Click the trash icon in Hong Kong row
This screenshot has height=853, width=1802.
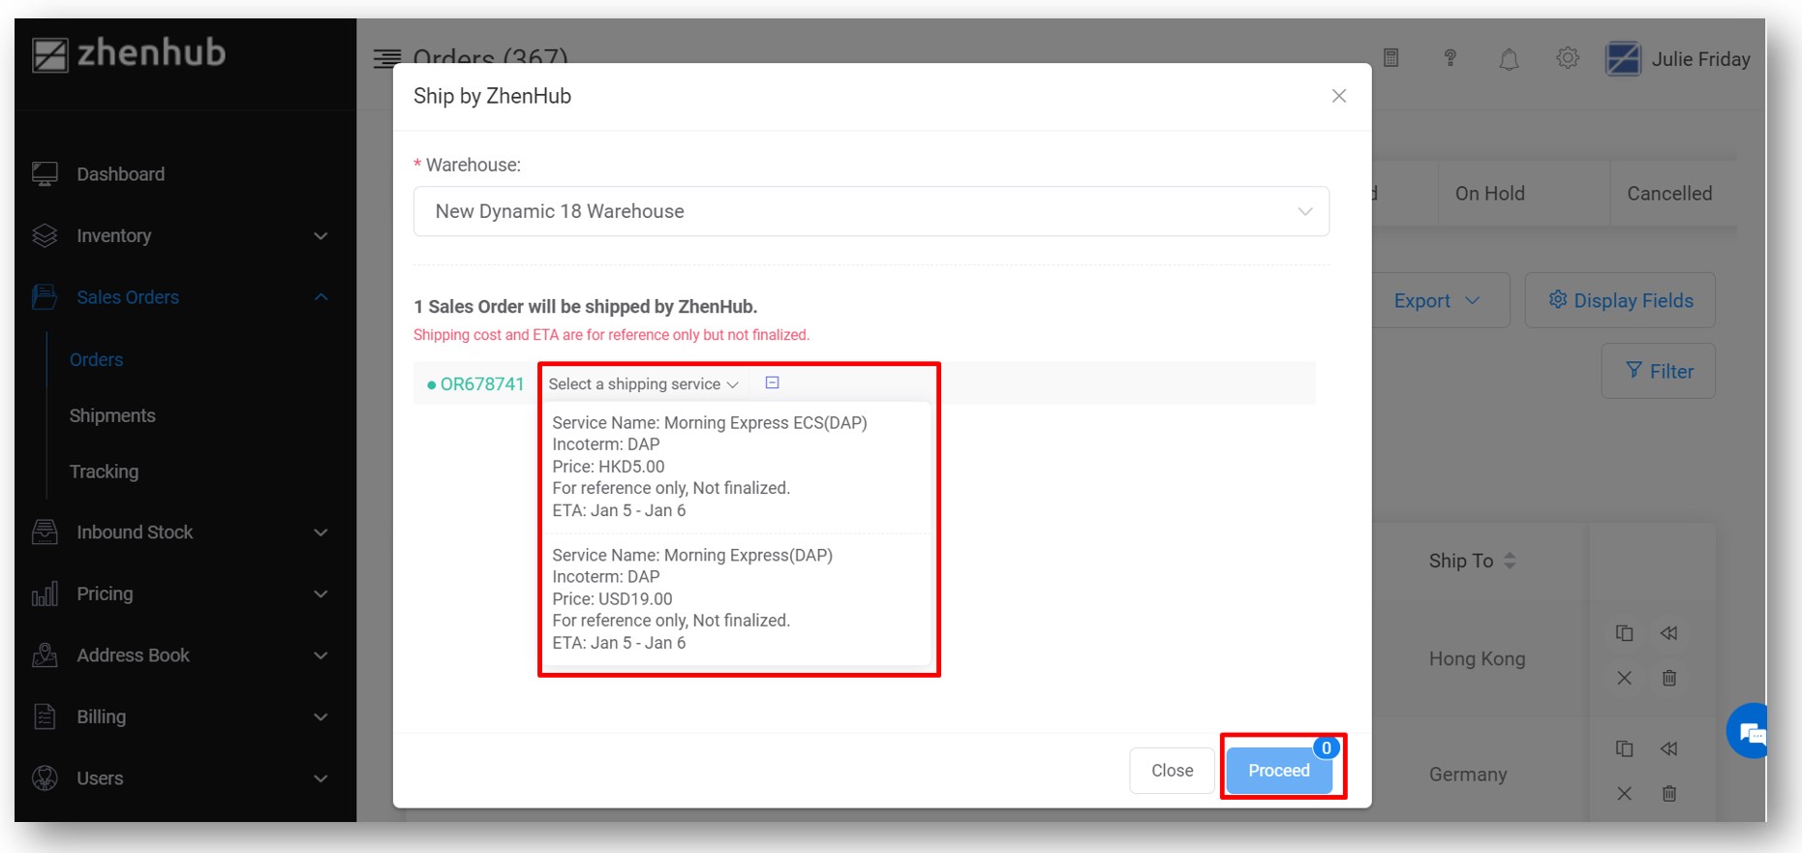pyautogui.click(x=1669, y=678)
